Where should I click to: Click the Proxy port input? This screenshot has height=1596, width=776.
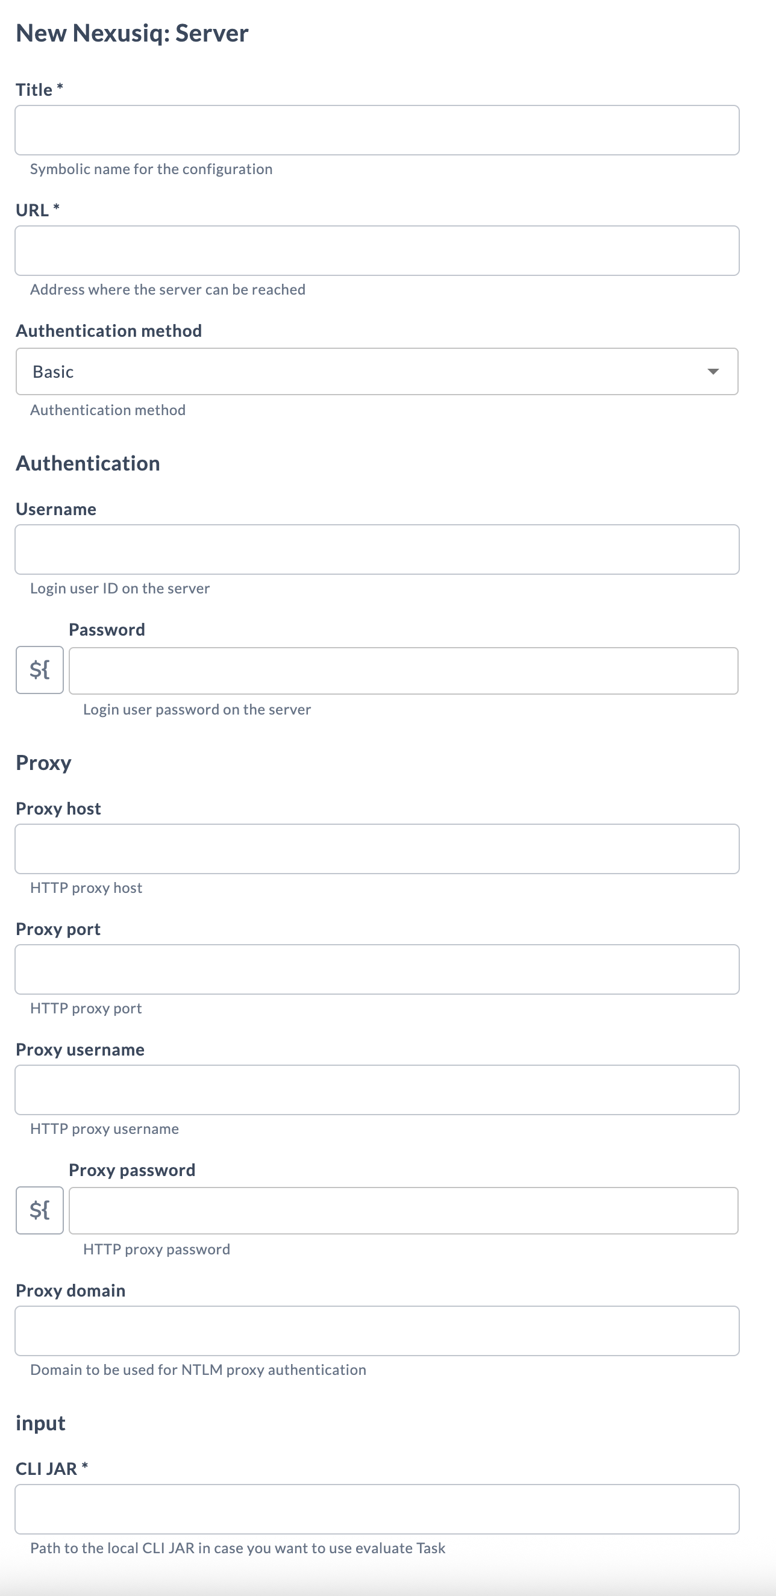(377, 969)
